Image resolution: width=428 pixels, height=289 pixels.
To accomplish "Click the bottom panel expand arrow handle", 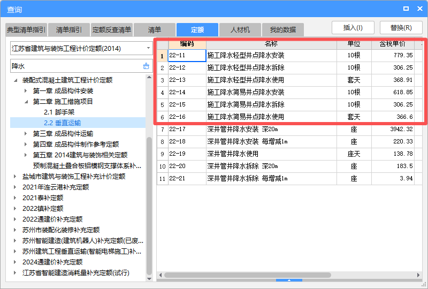I will click(289, 280).
